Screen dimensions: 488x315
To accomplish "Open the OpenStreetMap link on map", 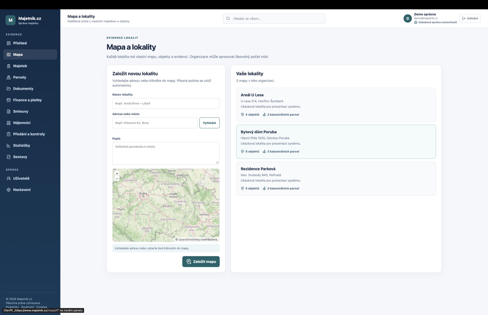I will click(x=189, y=239).
